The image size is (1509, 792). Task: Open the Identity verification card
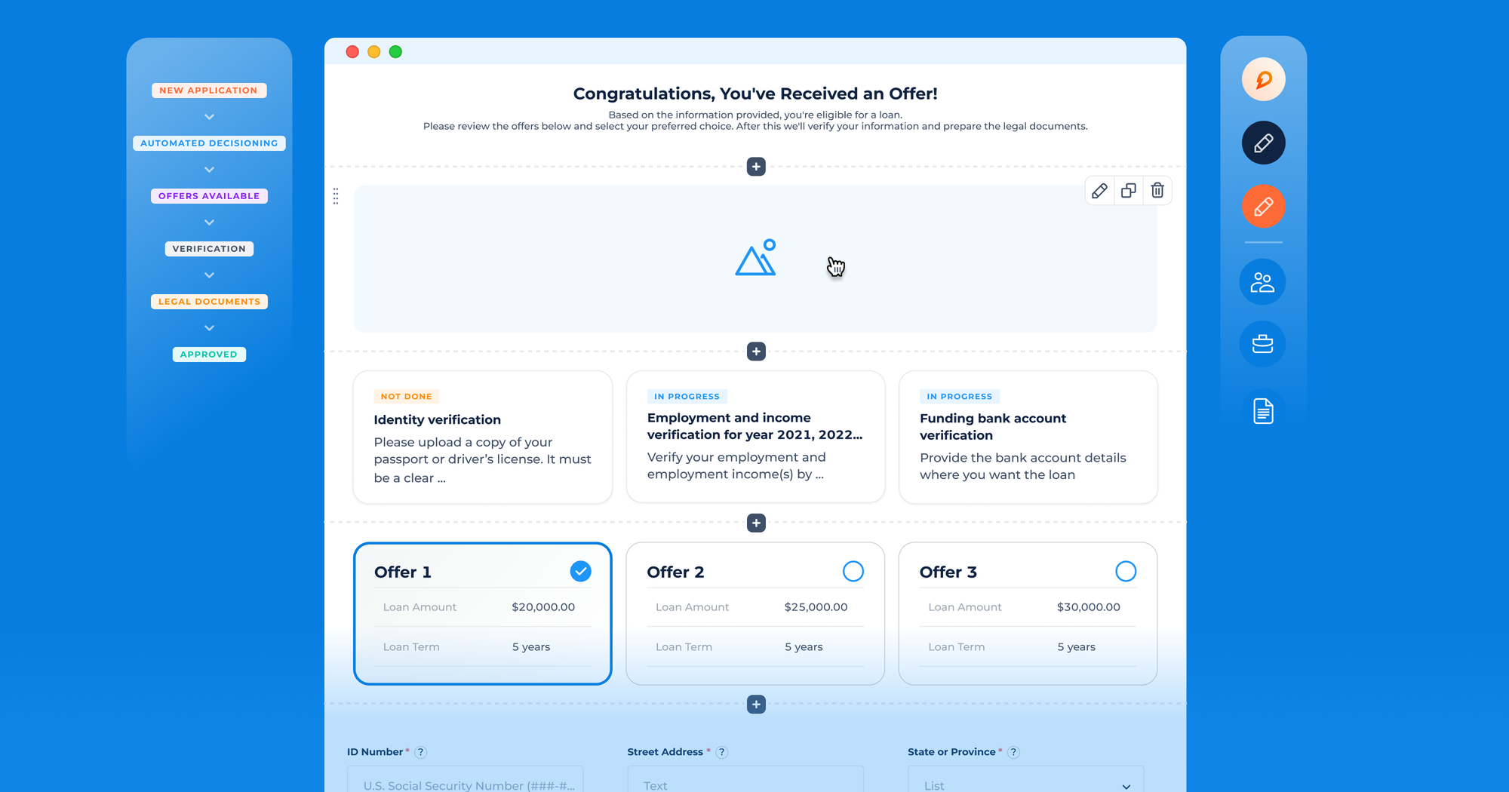point(483,437)
